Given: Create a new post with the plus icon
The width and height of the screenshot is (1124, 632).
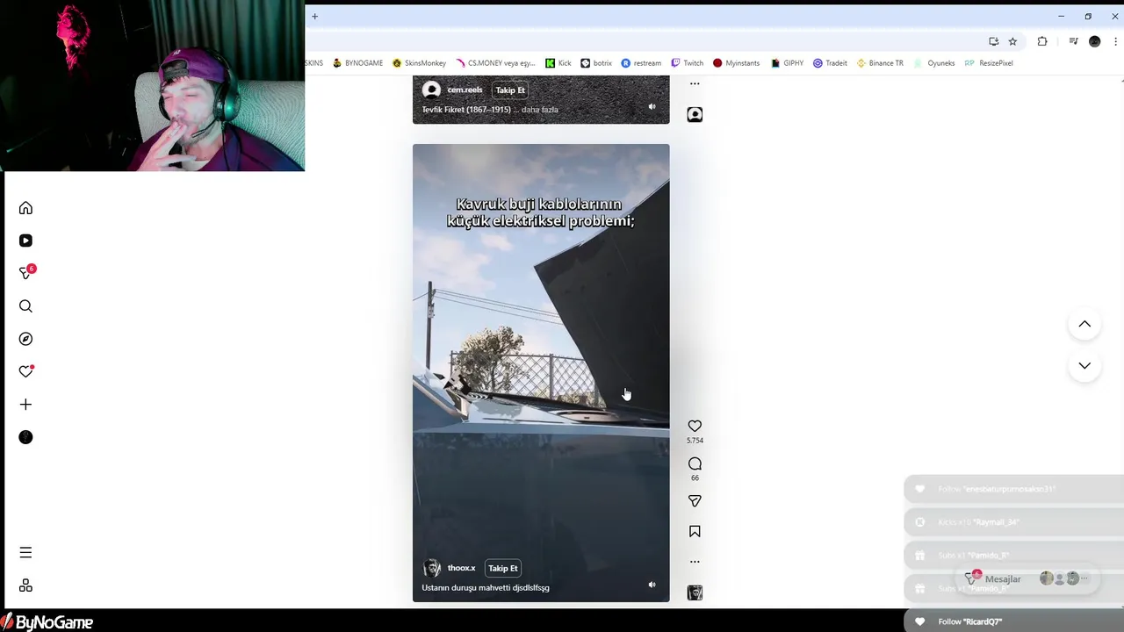Looking at the screenshot, I should [25, 405].
